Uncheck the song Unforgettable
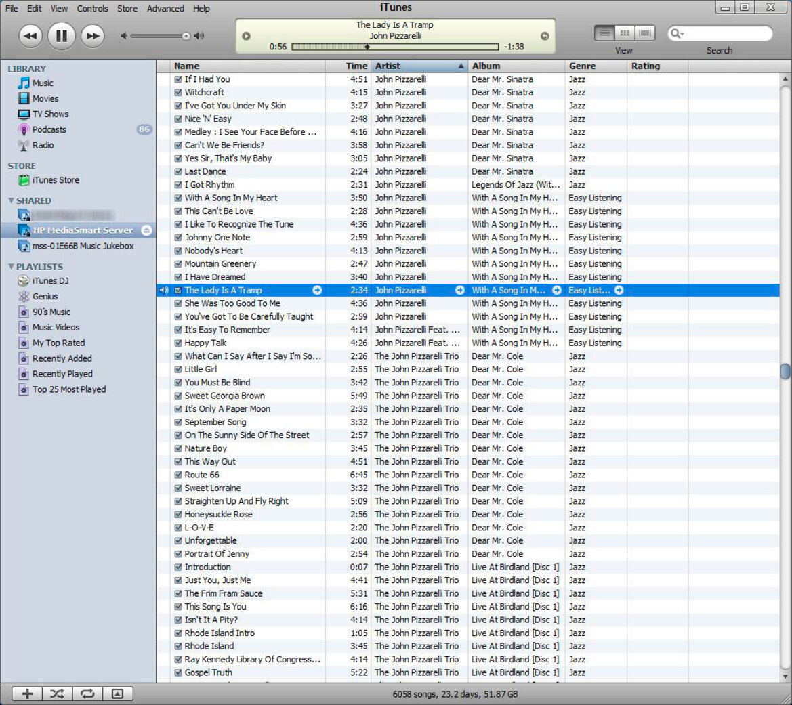 178,541
